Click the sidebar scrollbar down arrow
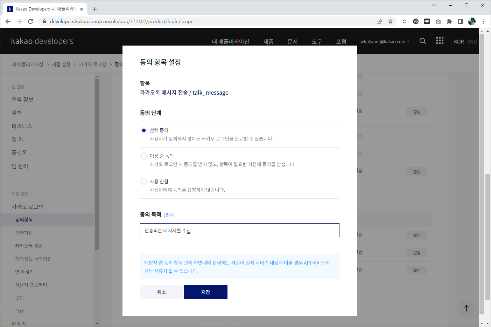Viewport: 491px width, 327px height. (97, 323)
